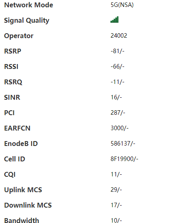Select the Signal Quality label
173x223 pixels.
click(27, 21)
